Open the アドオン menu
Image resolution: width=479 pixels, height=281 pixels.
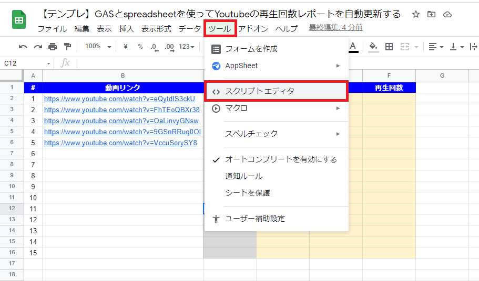pos(253,29)
